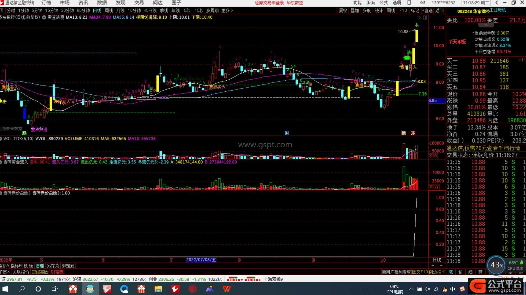
Task: Open the 统计 statistics tool
Action: click(379, 10)
